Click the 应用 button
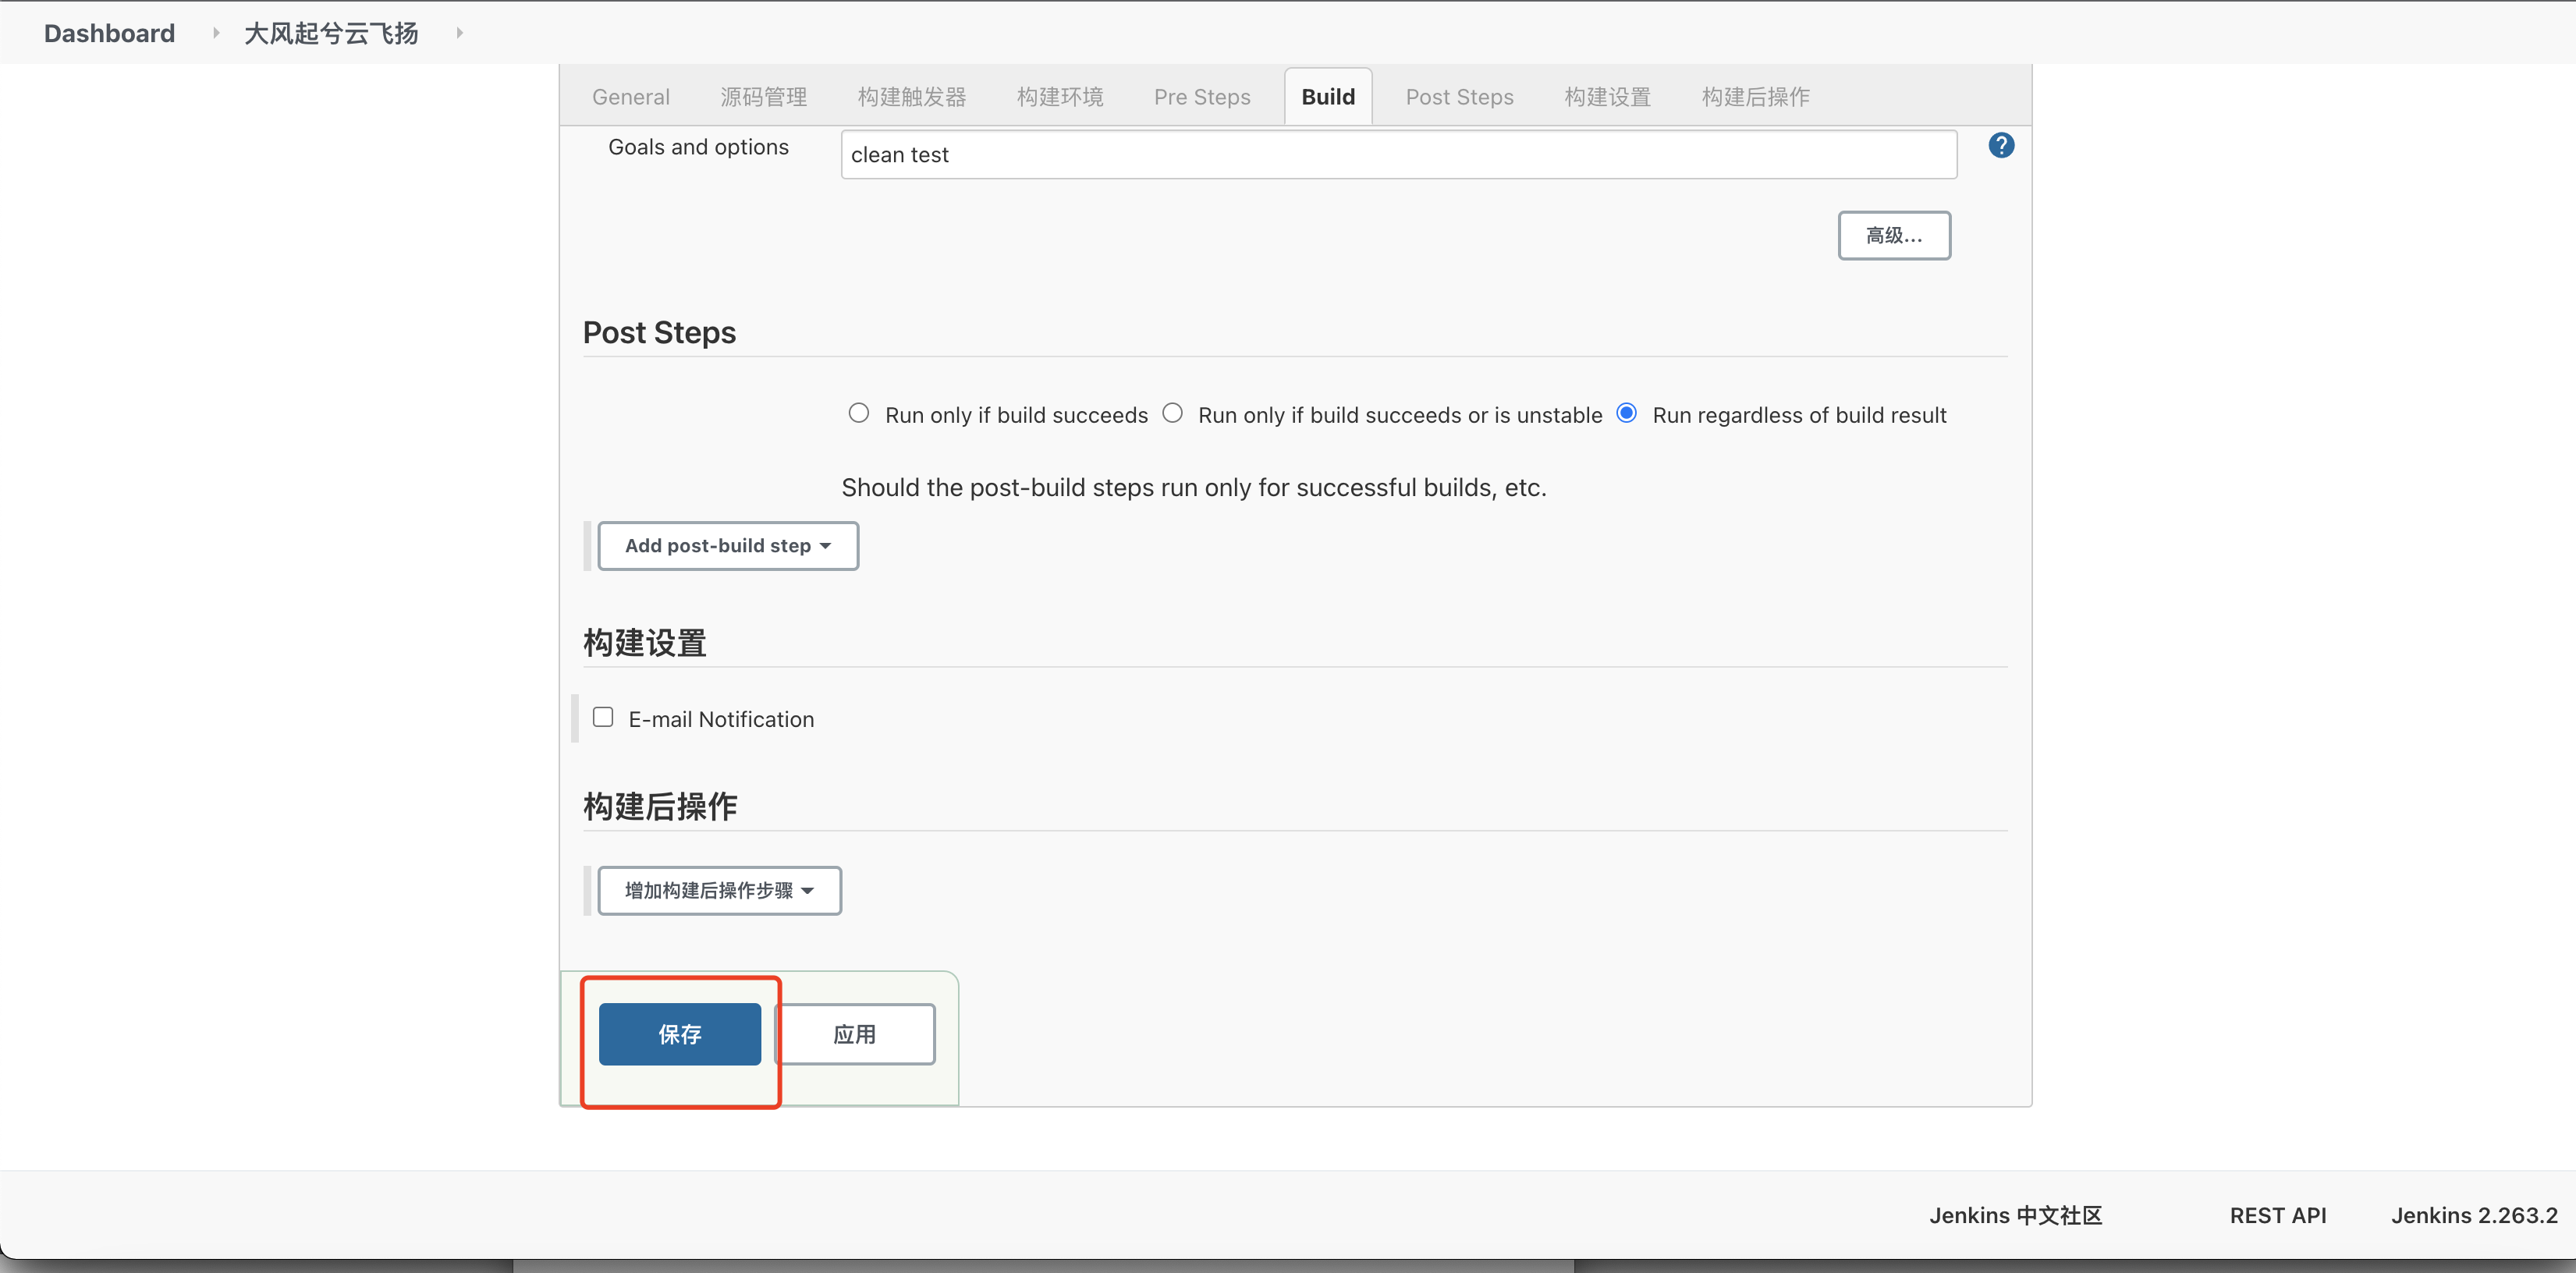This screenshot has width=2576, height=1273. tap(855, 1034)
